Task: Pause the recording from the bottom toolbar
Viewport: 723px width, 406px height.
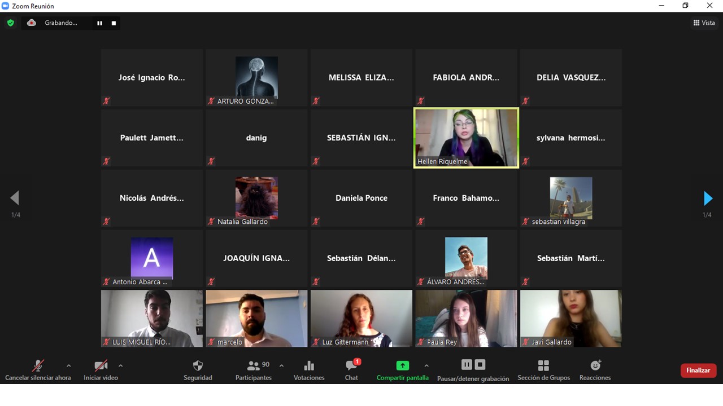Action: (x=467, y=365)
